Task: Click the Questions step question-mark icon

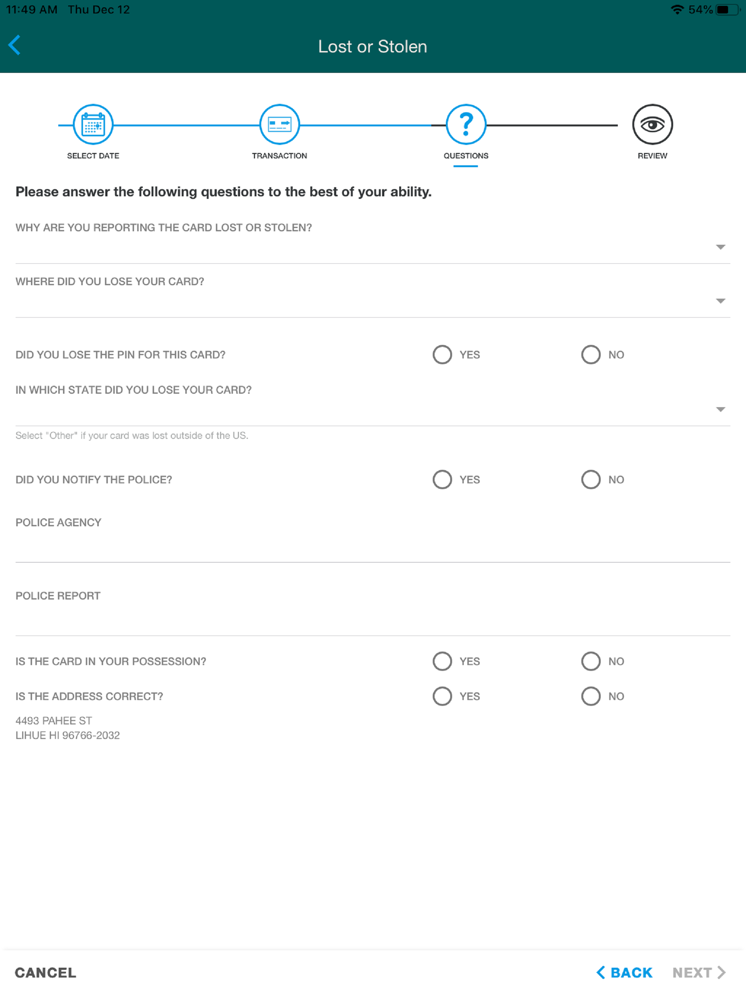Action: click(466, 124)
